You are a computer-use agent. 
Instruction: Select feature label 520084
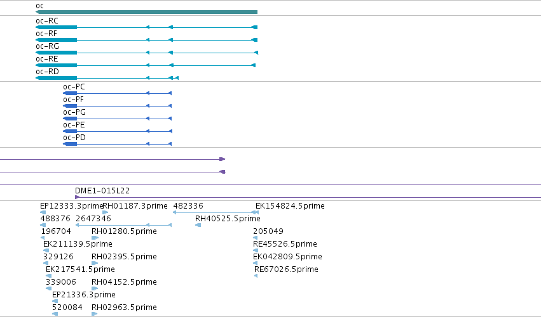tap(67, 308)
